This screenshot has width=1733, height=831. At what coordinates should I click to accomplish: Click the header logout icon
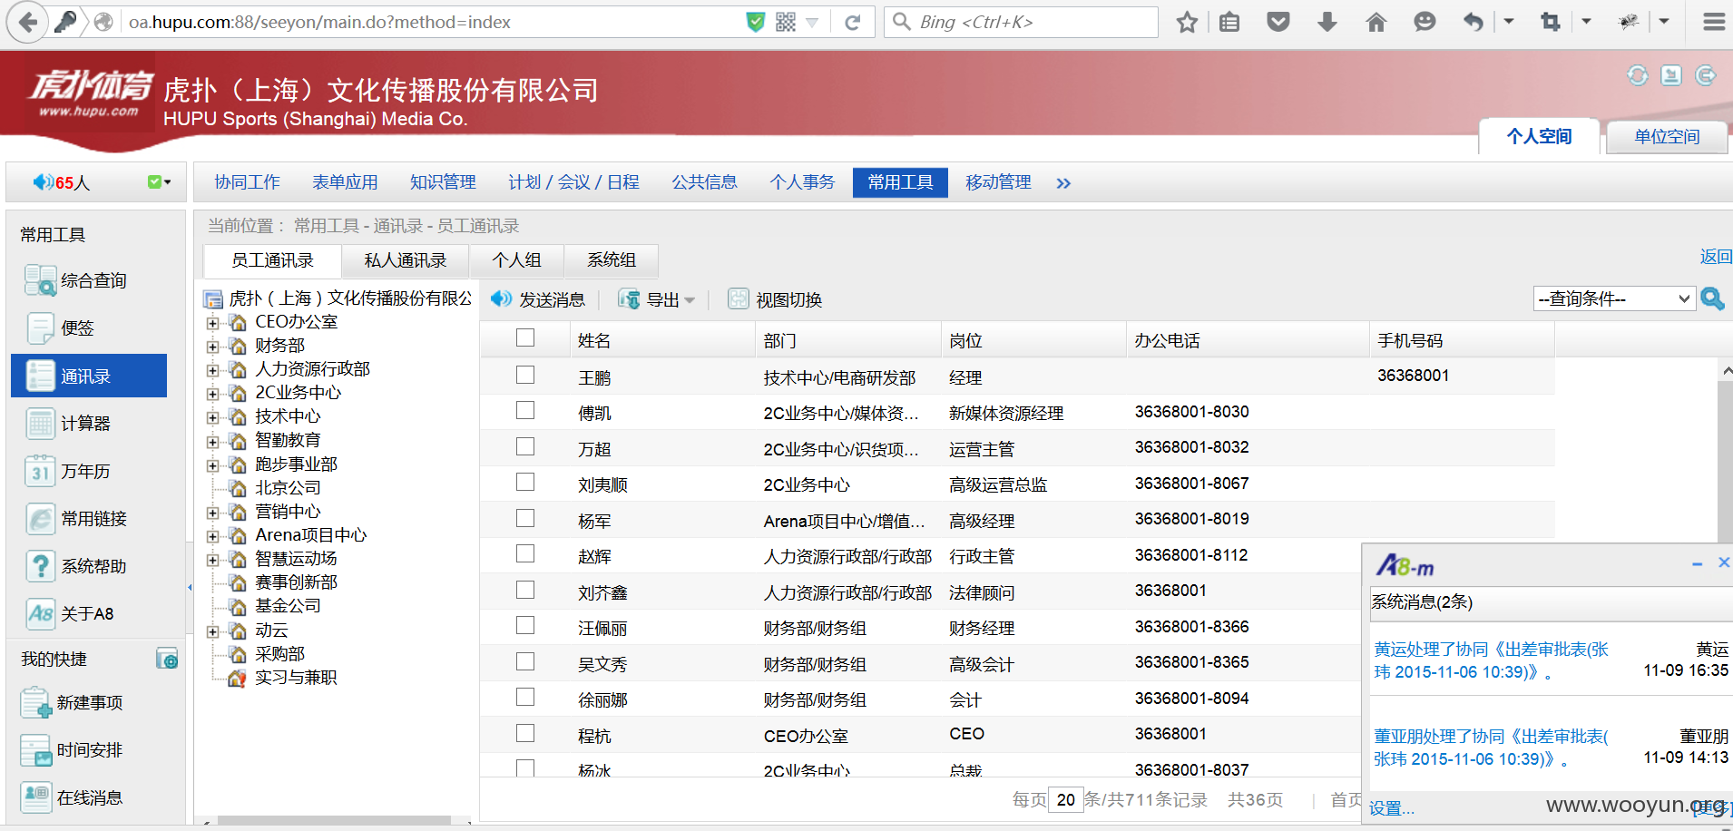point(1706,75)
